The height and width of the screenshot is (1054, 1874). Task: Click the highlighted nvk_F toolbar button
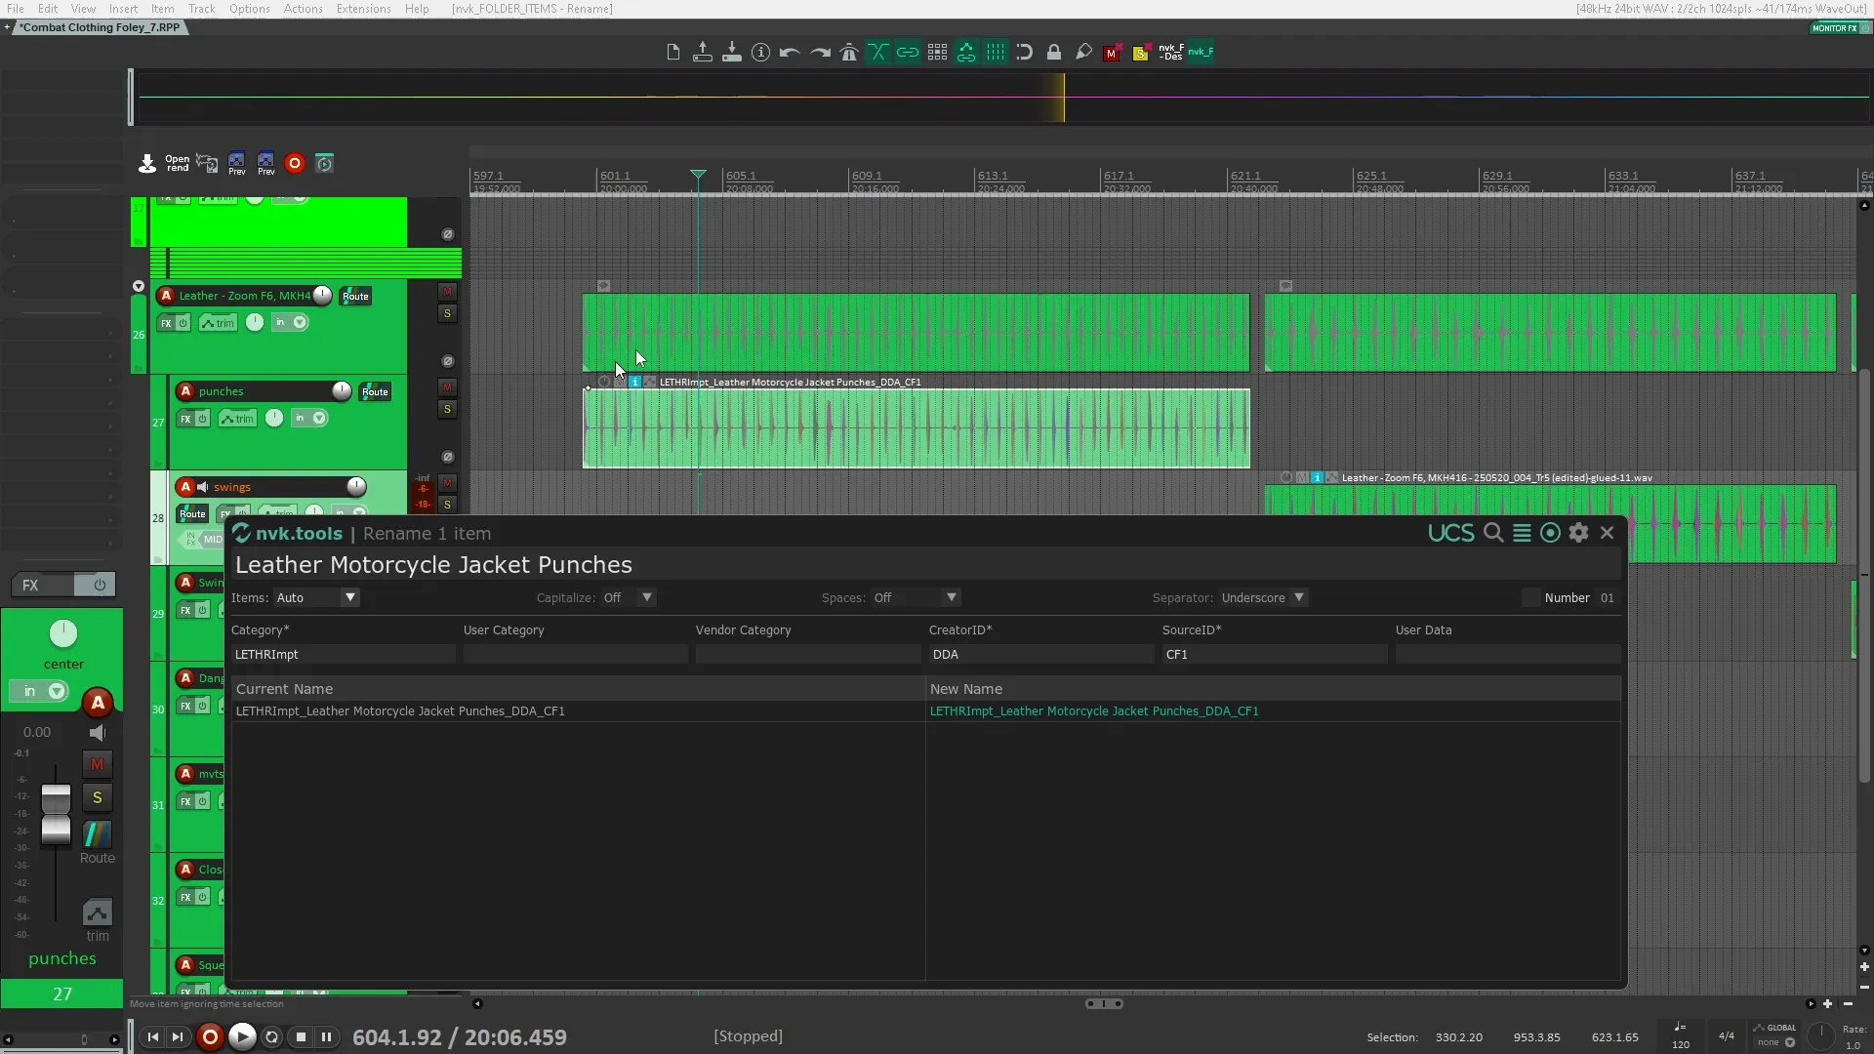1201,53
